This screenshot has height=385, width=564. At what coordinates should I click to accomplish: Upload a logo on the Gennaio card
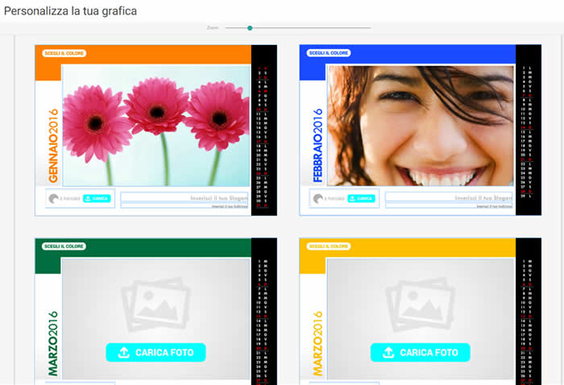pyautogui.click(x=97, y=198)
